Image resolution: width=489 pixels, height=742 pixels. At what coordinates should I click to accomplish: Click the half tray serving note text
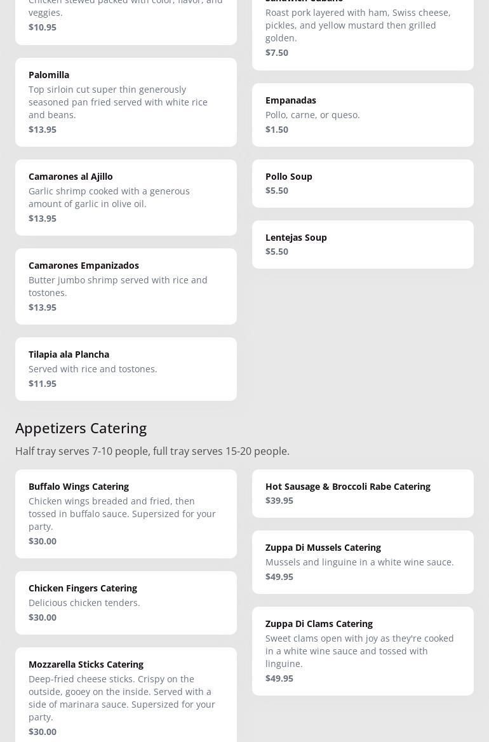pos(152,451)
